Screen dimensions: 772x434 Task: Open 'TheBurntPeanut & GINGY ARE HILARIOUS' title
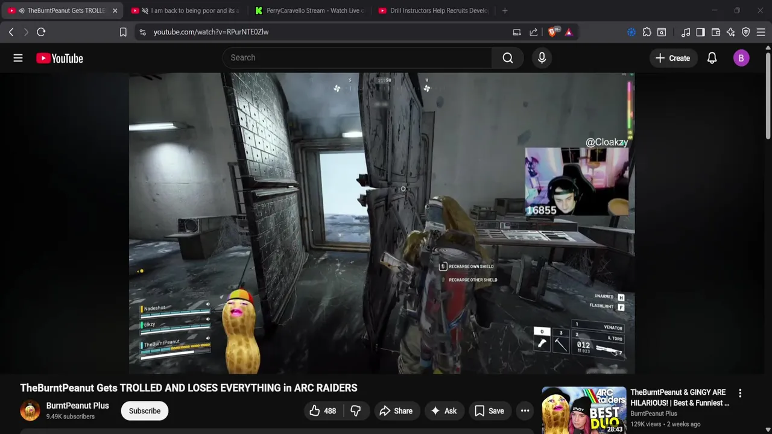(x=680, y=398)
